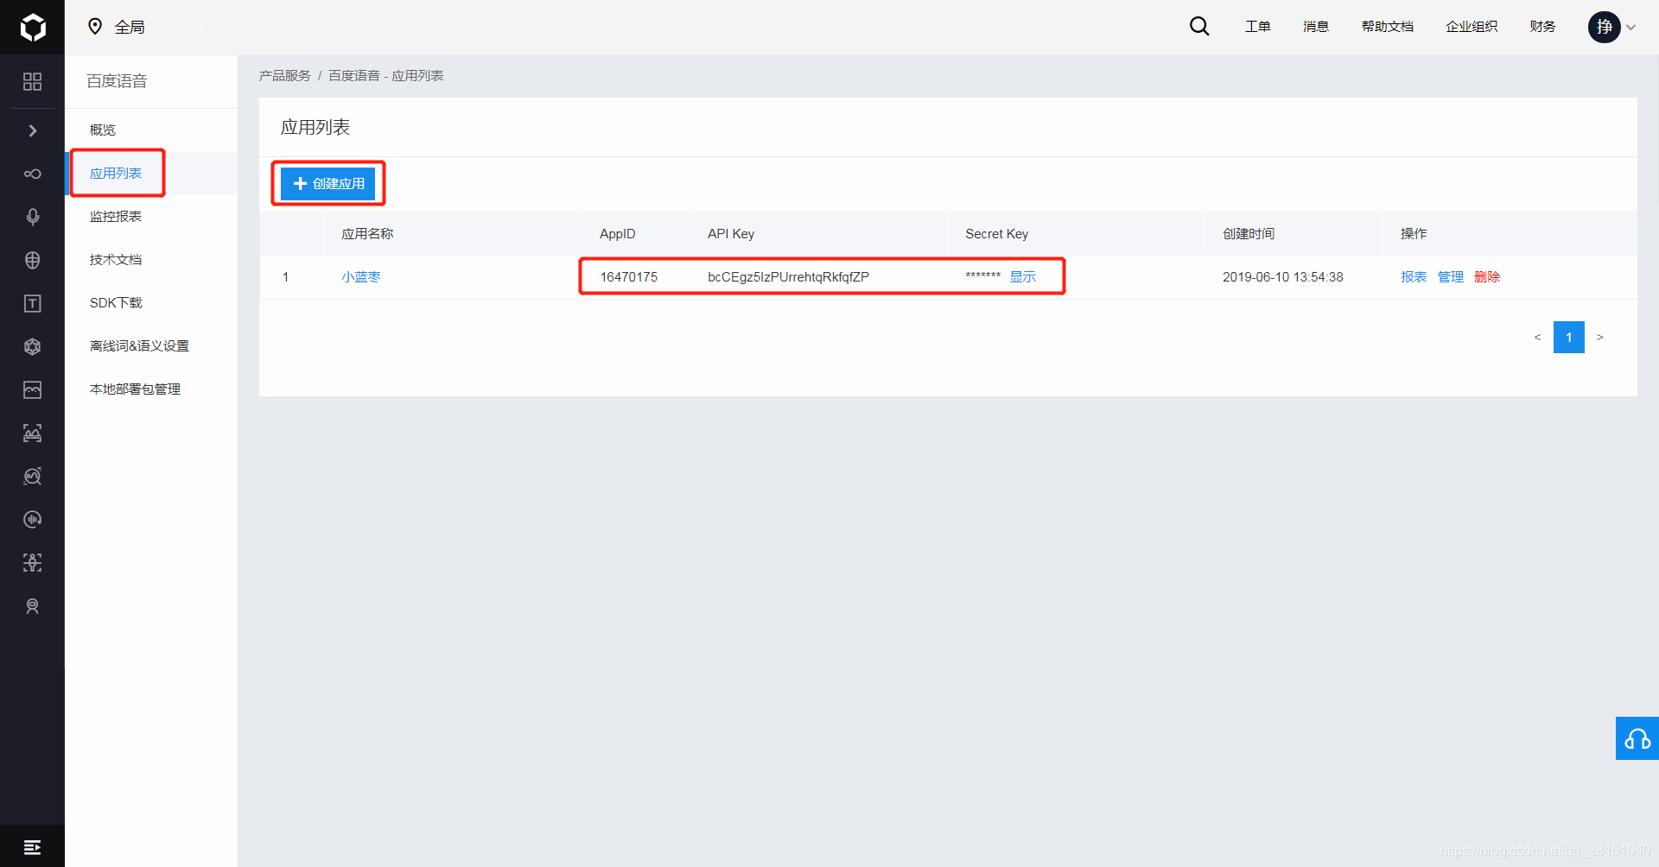The height and width of the screenshot is (867, 1659).
Task: Click the creation time 2019-06-10 13:54:38
Action: pos(1283,277)
